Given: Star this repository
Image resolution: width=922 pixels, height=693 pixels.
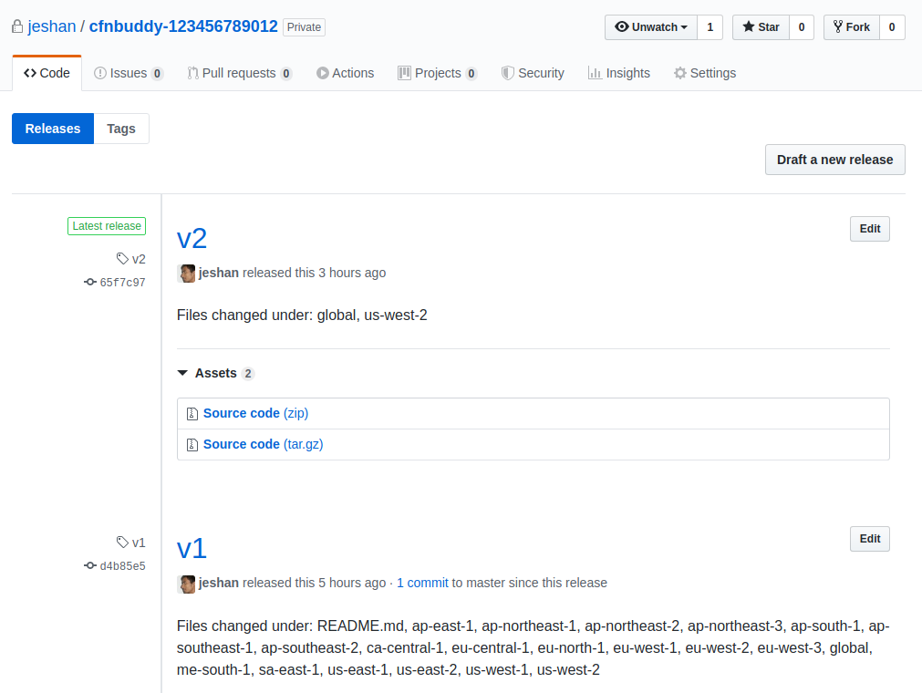Looking at the screenshot, I should click(x=761, y=27).
